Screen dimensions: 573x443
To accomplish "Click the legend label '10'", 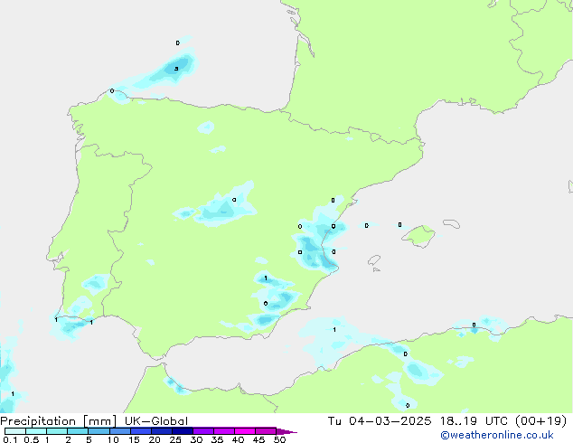I will click(113, 439).
